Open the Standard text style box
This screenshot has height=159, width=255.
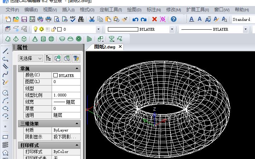click(x=243, y=19)
